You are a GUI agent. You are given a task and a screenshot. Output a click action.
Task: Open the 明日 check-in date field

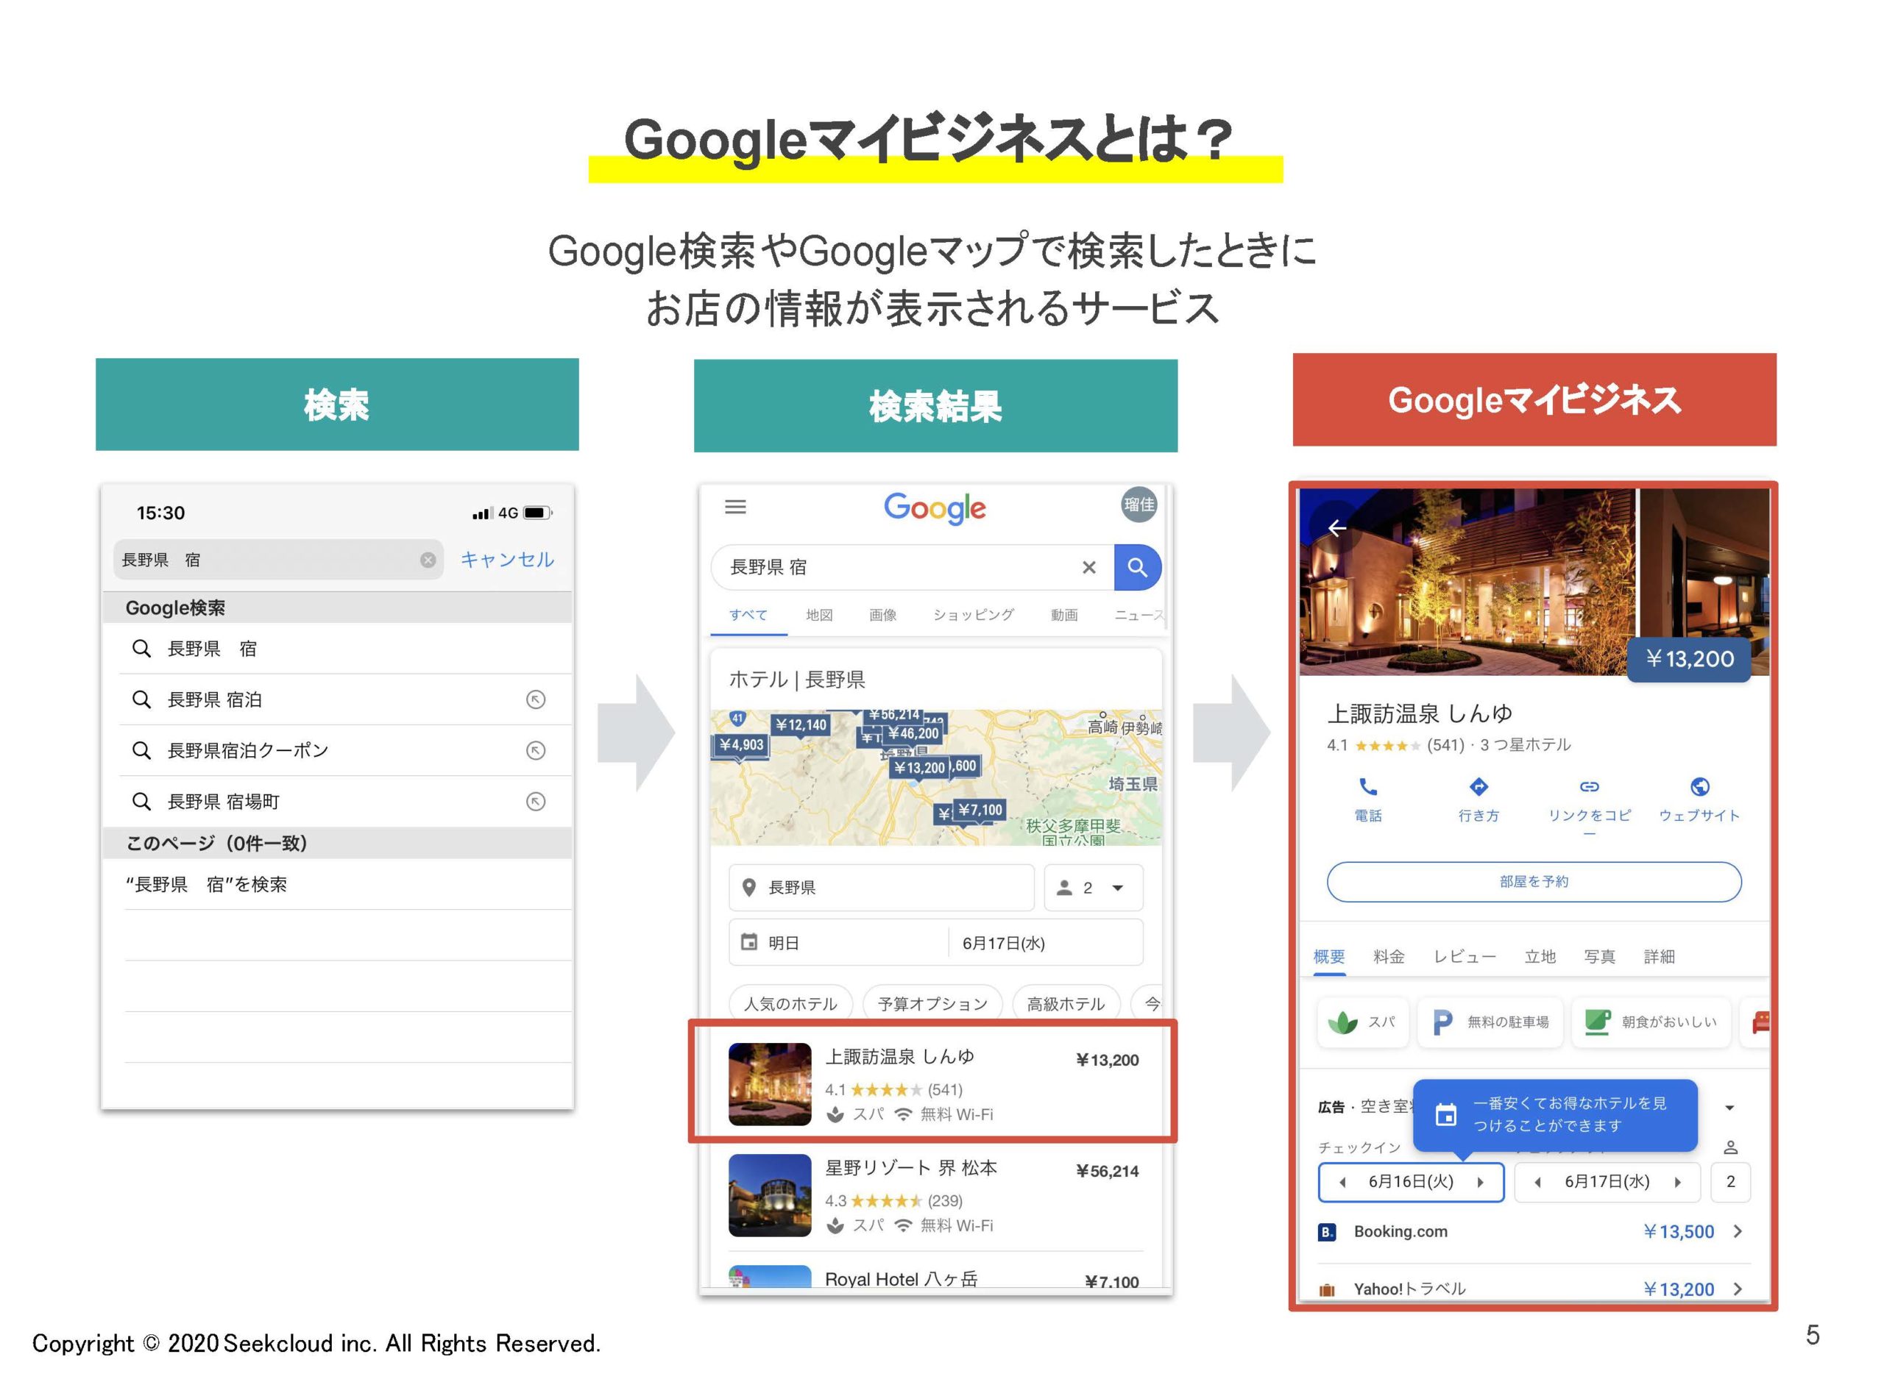(839, 944)
